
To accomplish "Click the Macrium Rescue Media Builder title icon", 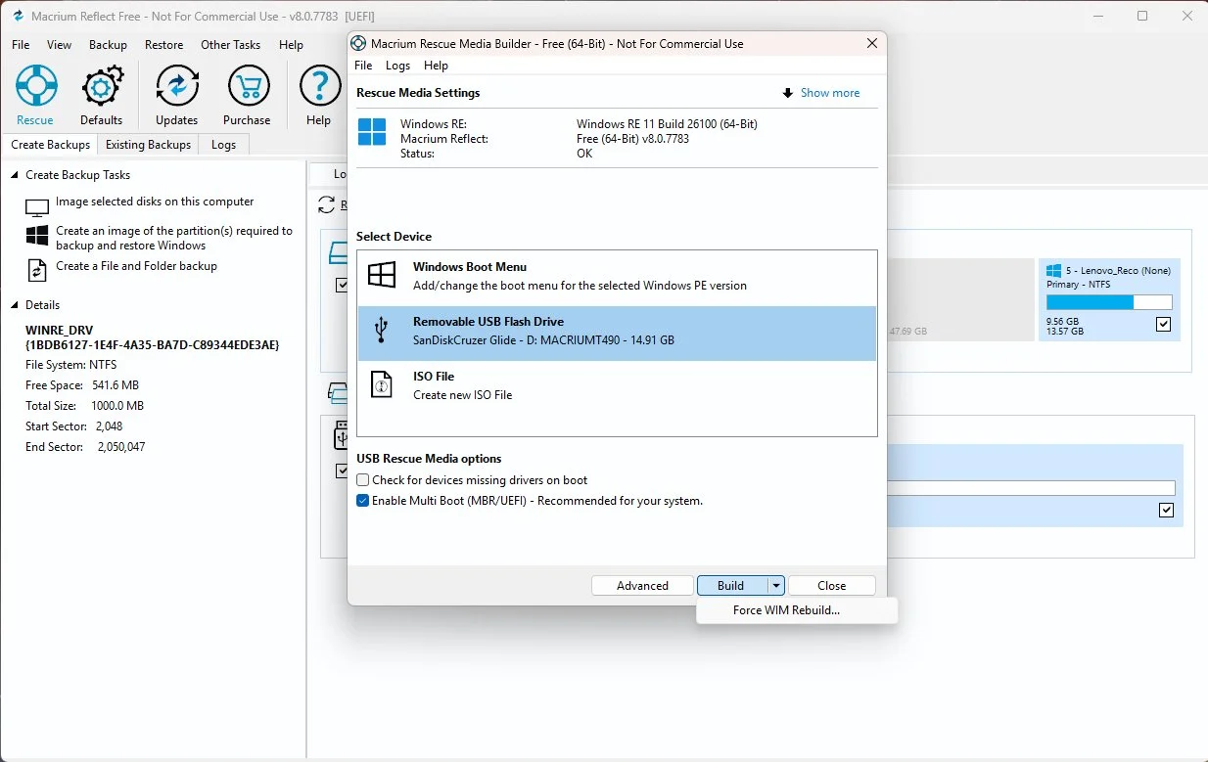I will (x=358, y=43).
